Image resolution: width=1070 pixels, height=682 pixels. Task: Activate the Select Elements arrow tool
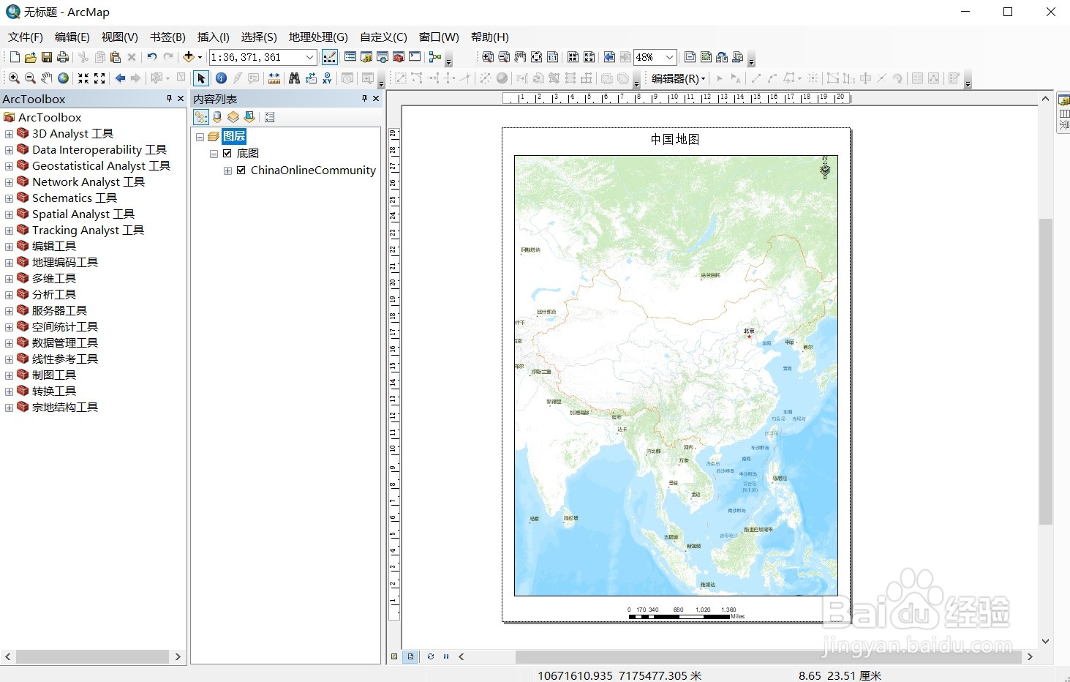tap(201, 78)
